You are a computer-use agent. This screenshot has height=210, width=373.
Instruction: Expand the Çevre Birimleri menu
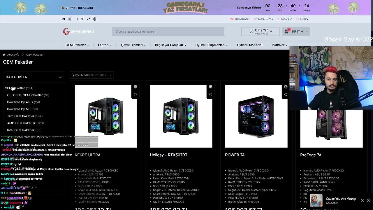(x=133, y=45)
